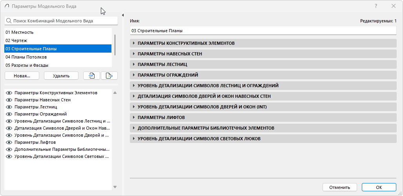Select 05 Разрезы и Фасады combination
Image resolution: width=403 pixels, height=196 pixels.
pos(58,65)
